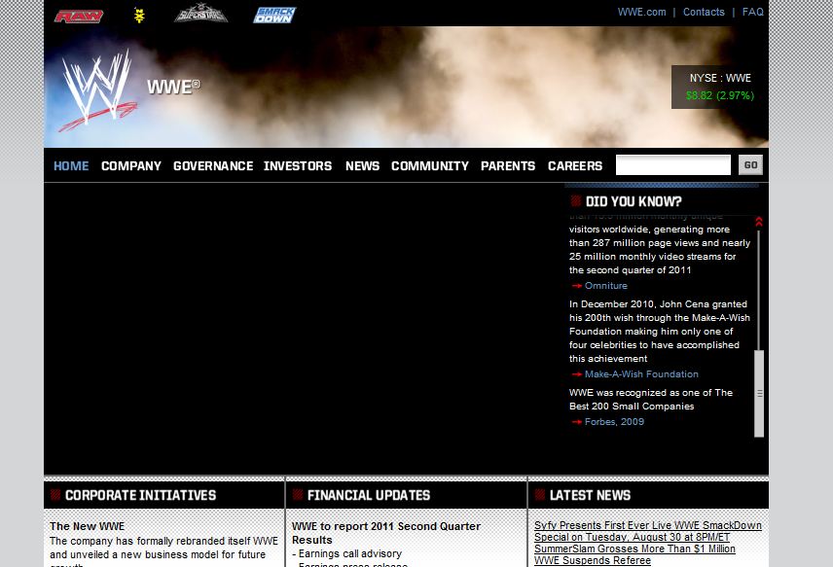833x567 pixels.
Task: Go to the HOME navigation tab
Action: 71,166
